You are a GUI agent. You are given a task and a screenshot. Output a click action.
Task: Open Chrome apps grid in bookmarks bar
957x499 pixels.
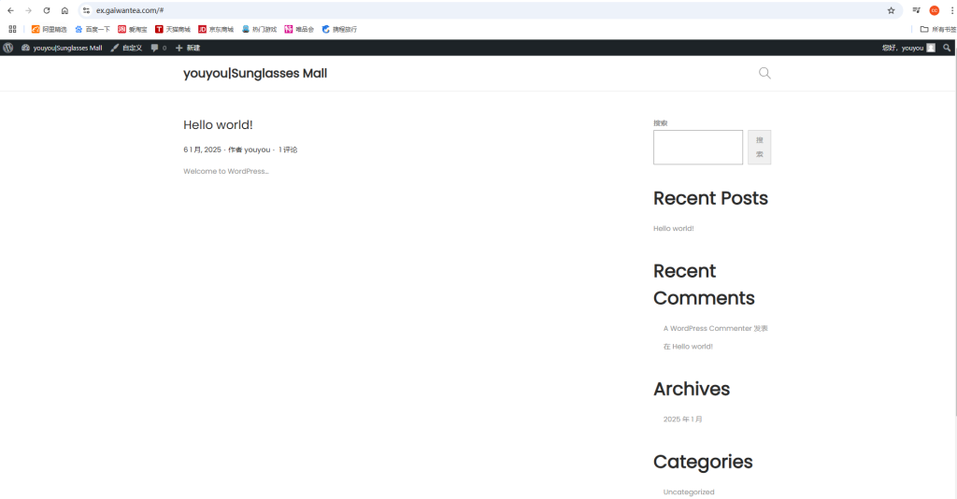[12, 29]
